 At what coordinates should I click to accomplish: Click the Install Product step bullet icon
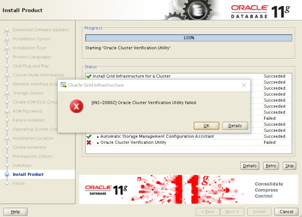coord(7,174)
